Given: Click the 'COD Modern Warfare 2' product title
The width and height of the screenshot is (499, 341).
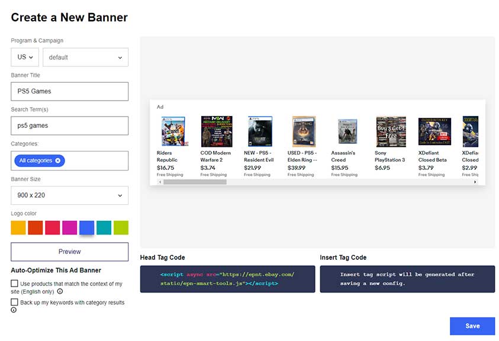Looking at the screenshot, I should [x=215, y=156].
